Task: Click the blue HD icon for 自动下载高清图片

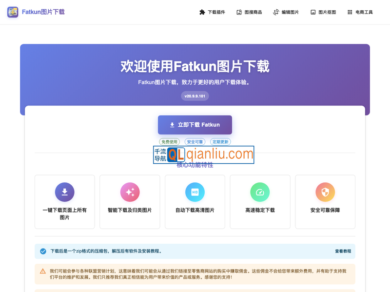Action: [195, 192]
